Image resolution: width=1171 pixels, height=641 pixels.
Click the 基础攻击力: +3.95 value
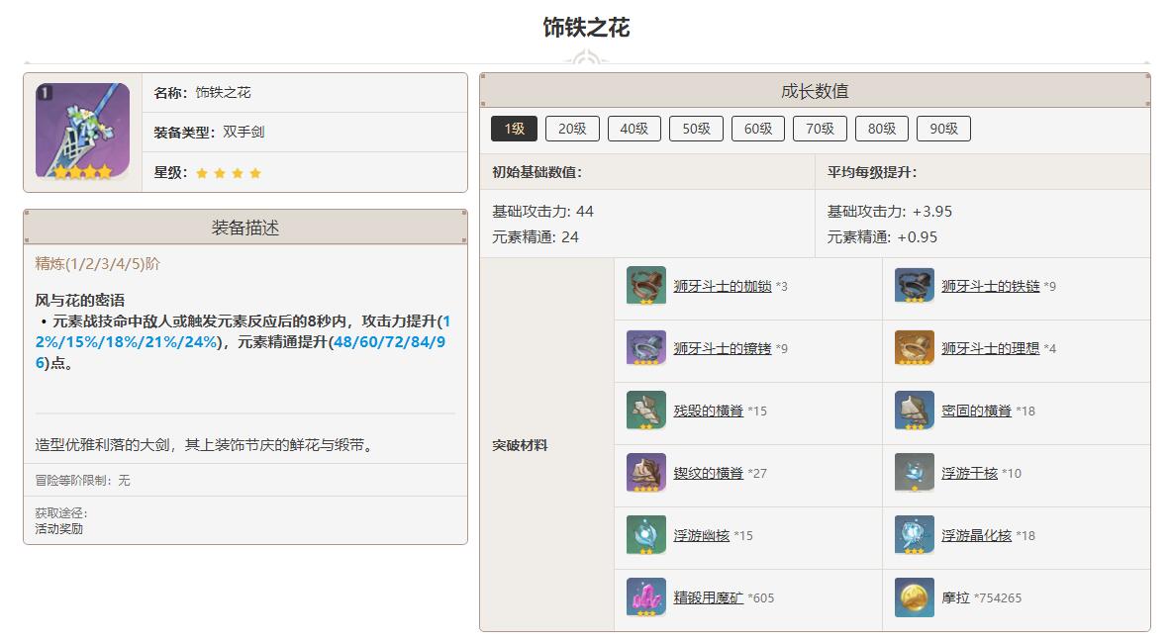pyautogui.click(x=890, y=211)
